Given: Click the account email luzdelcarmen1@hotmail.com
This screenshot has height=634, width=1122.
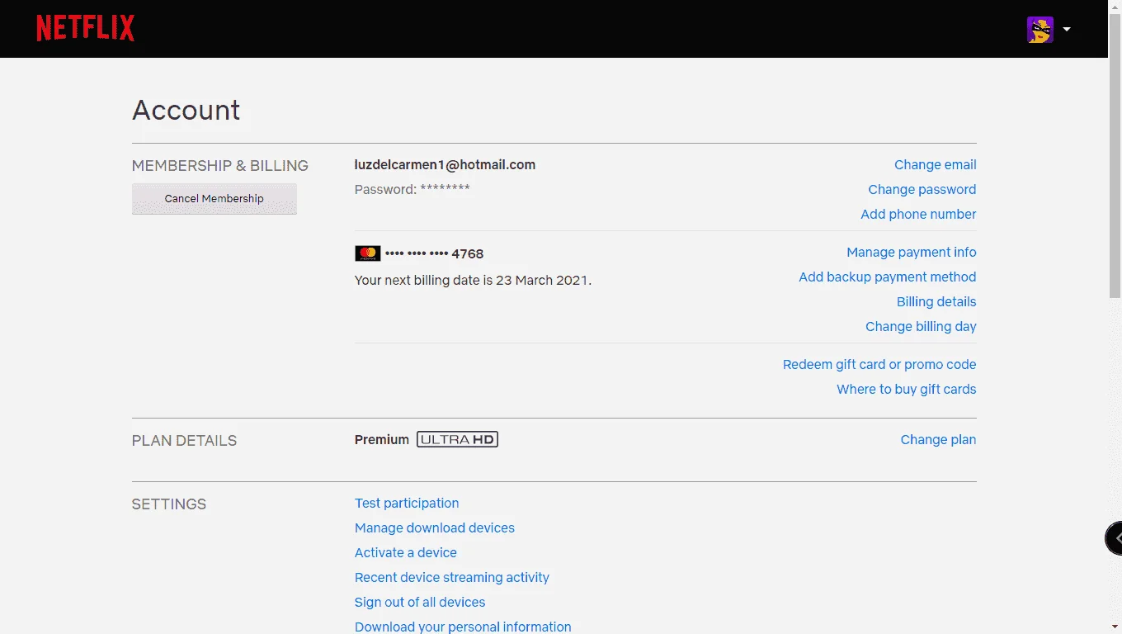Looking at the screenshot, I should [445, 165].
